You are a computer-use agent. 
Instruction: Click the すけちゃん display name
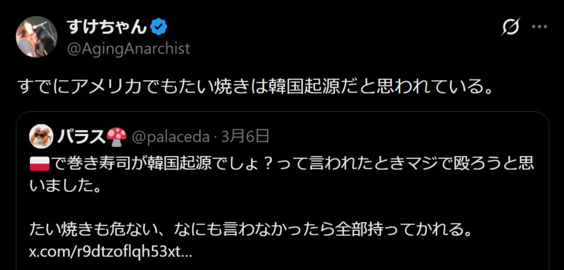(107, 27)
